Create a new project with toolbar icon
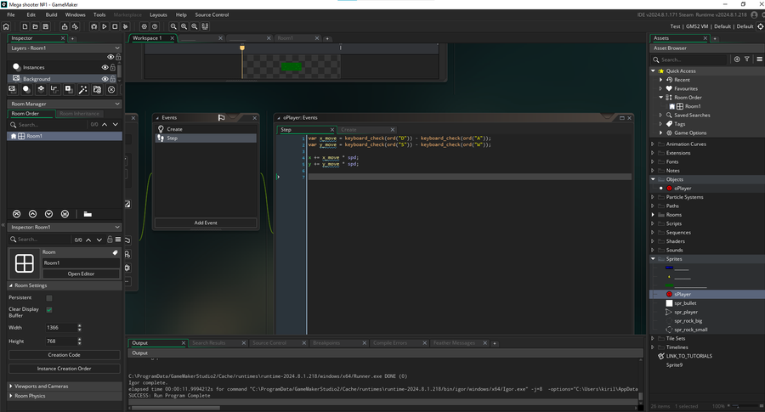This screenshot has width=765, height=412. tap(25, 26)
